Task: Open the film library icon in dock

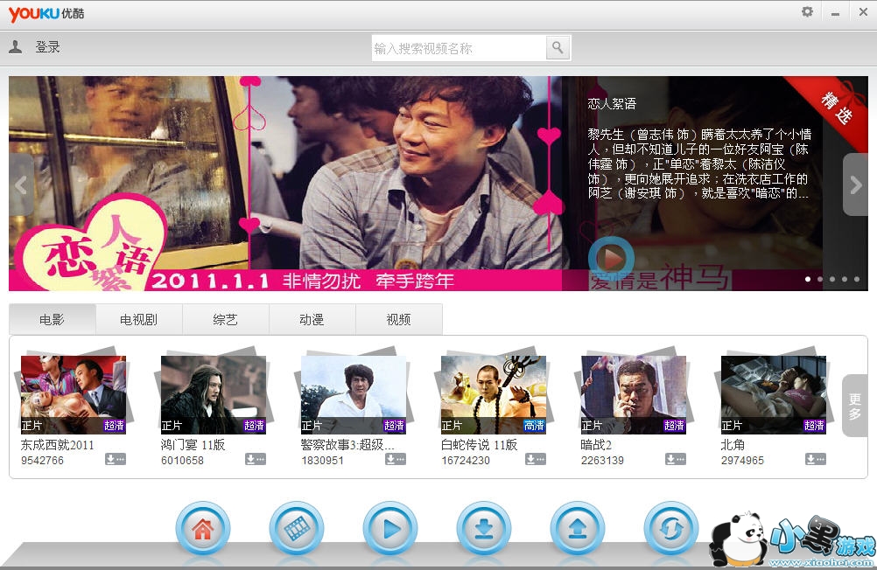Action: coord(297,529)
